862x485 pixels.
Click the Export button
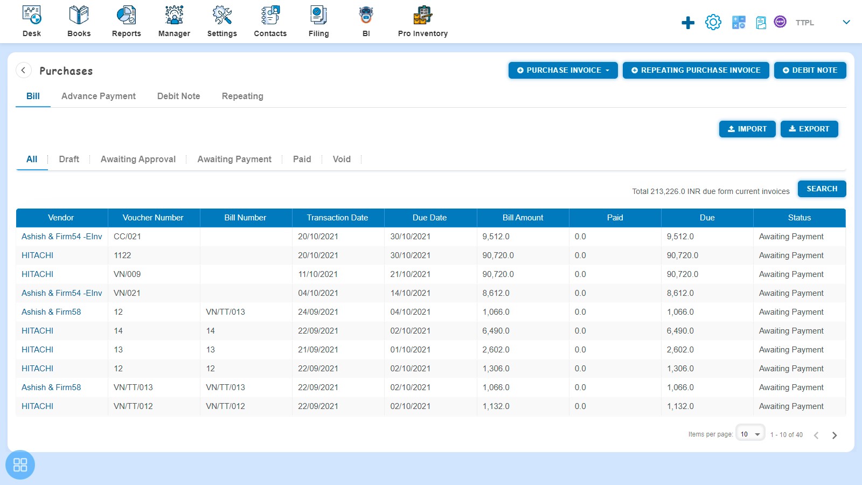(809, 129)
